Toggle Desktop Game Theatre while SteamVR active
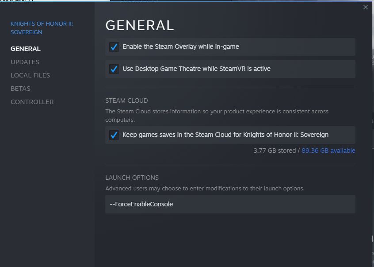 (114, 69)
